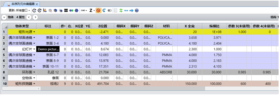Click the blue and green circles combine icon
This screenshot has width=279, height=95.
point(71,11)
